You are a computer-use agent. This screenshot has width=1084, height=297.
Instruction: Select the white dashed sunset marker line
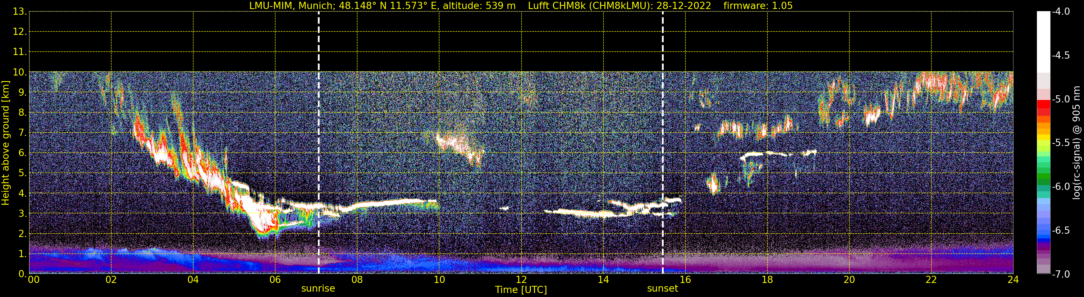click(x=663, y=143)
